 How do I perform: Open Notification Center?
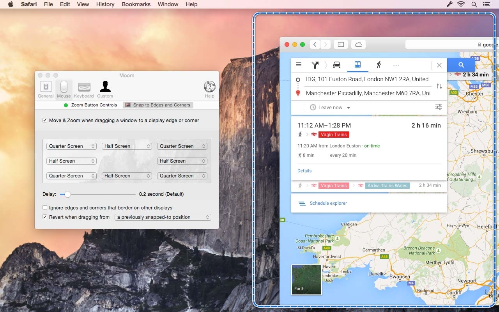point(486,4)
